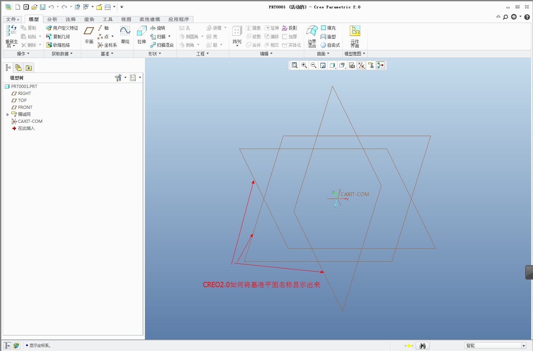This screenshot has height=351, width=533.
Task: Expand the Shapes (形状) group dropdown
Action: click(155, 54)
